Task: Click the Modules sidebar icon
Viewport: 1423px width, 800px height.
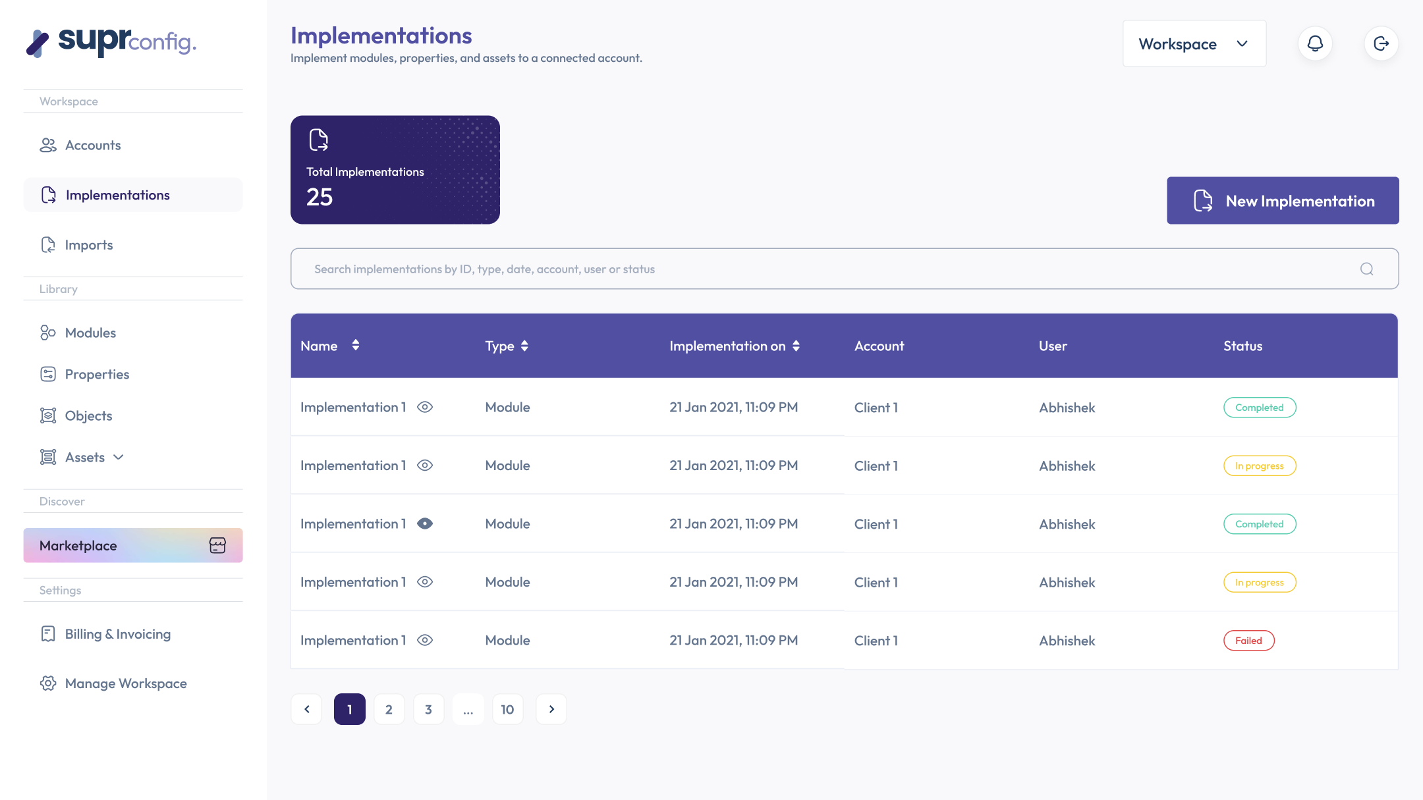Action: [47, 333]
